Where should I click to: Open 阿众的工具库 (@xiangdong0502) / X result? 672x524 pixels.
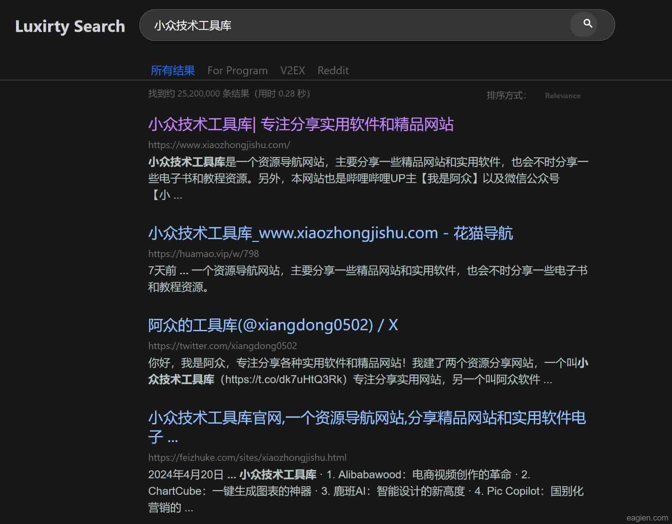[x=273, y=325]
